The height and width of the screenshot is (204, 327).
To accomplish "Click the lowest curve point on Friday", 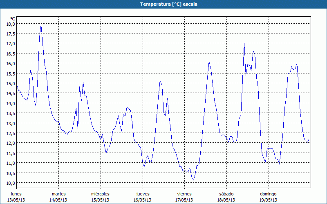I will click(194, 180).
